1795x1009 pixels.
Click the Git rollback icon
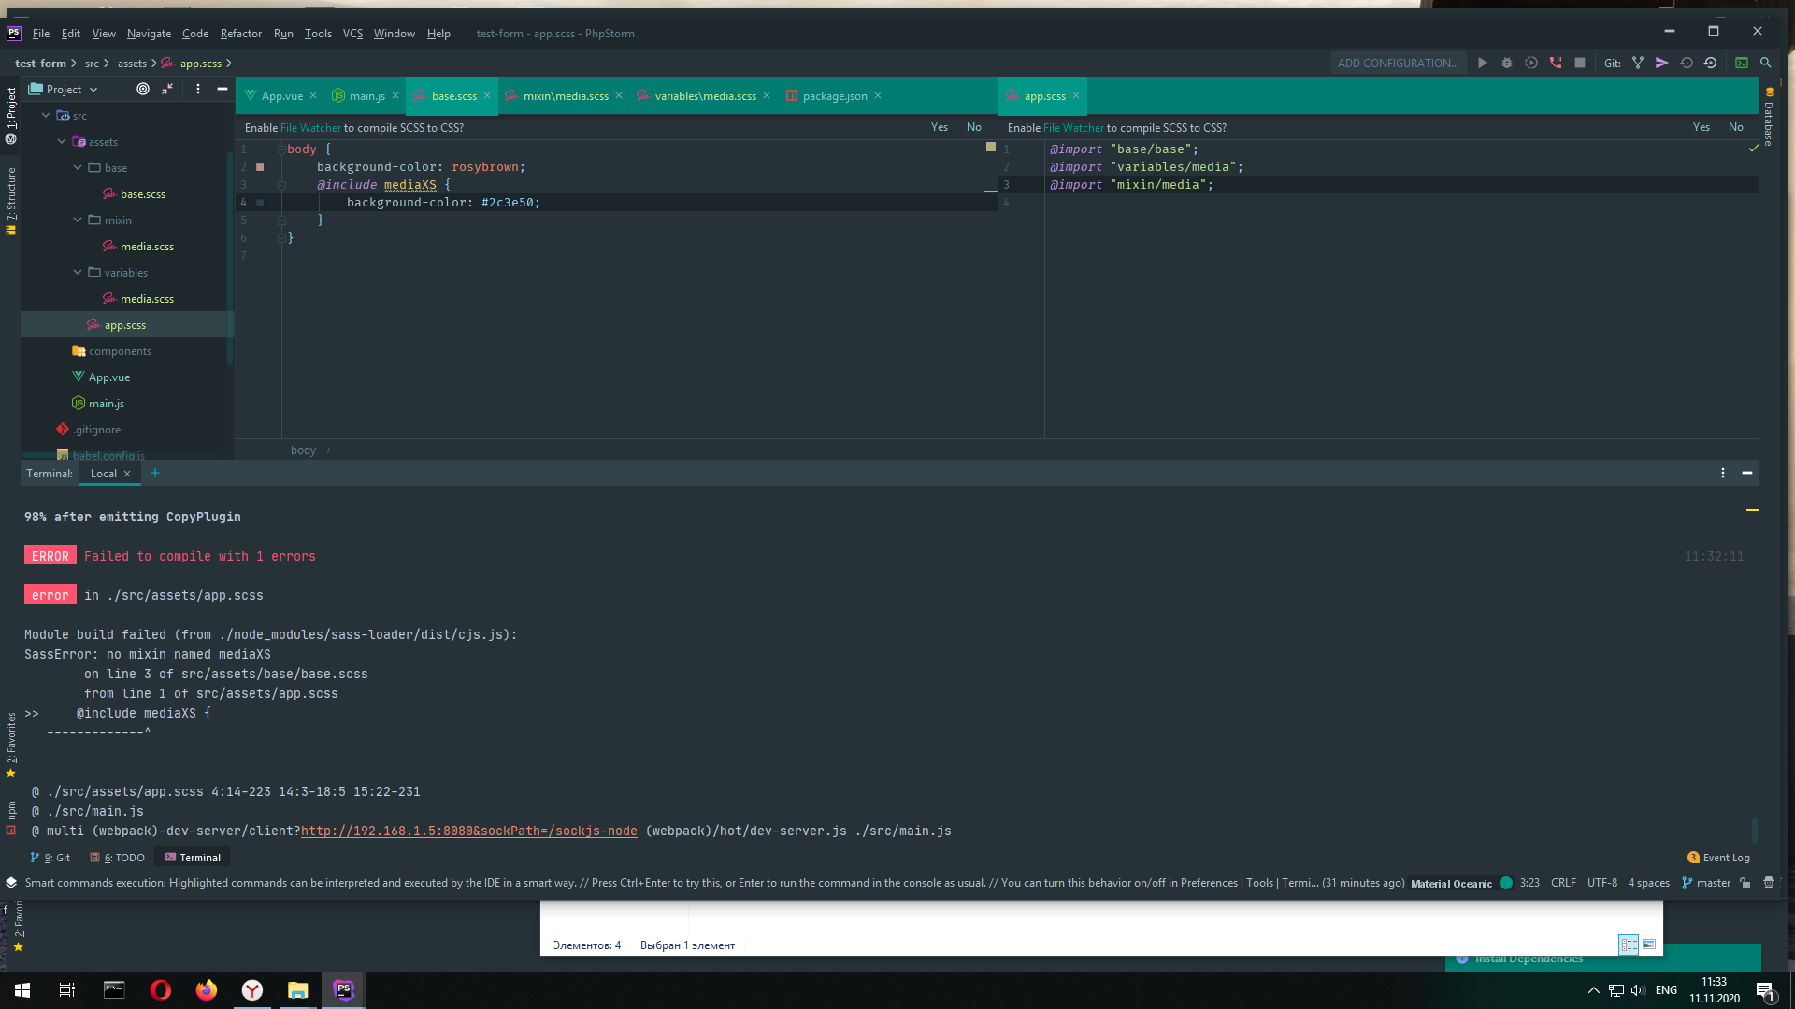[x=1711, y=63]
